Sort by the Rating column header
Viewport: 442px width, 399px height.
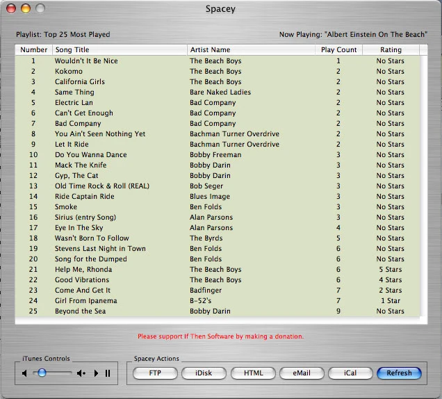click(x=391, y=49)
